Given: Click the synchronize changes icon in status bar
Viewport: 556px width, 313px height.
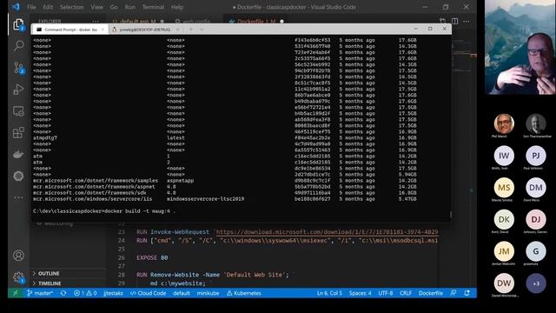Looking at the screenshot, I should [63, 293].
